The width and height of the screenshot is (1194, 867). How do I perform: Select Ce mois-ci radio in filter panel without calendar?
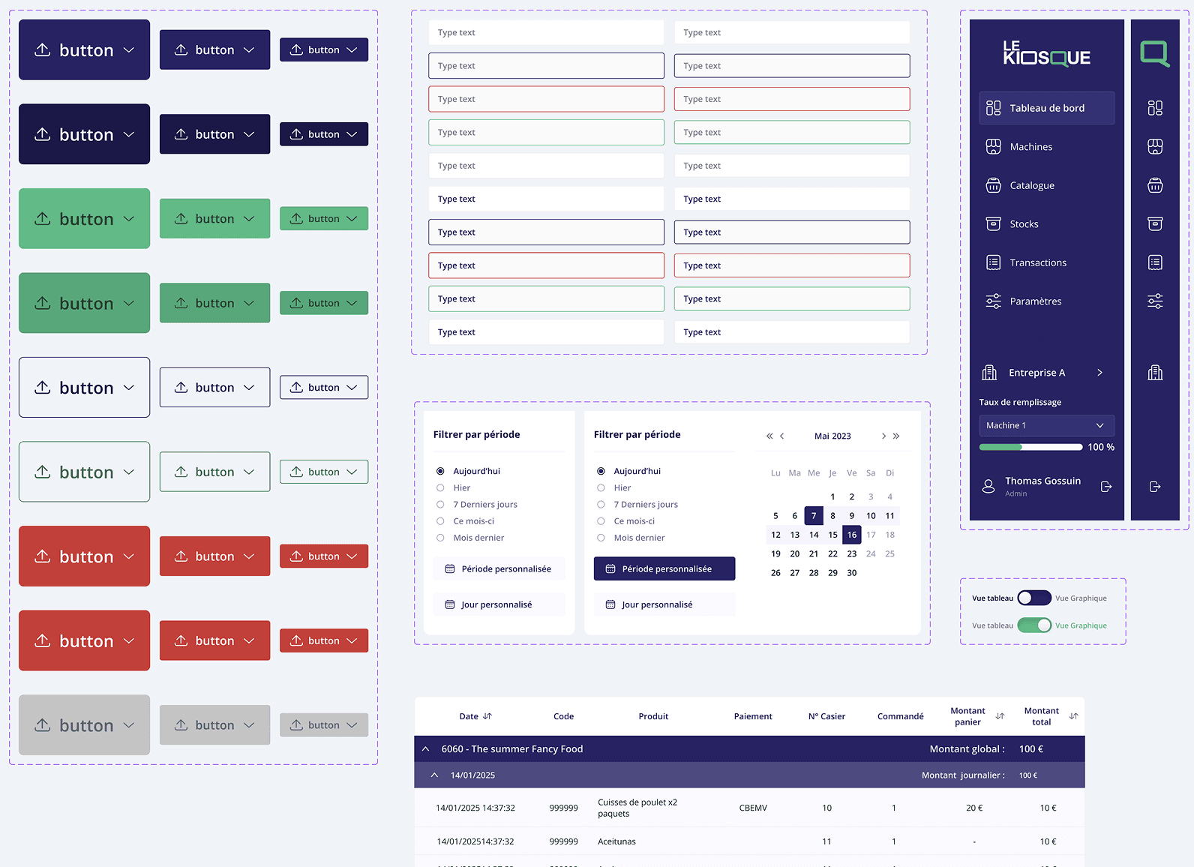tap(440, 521)
